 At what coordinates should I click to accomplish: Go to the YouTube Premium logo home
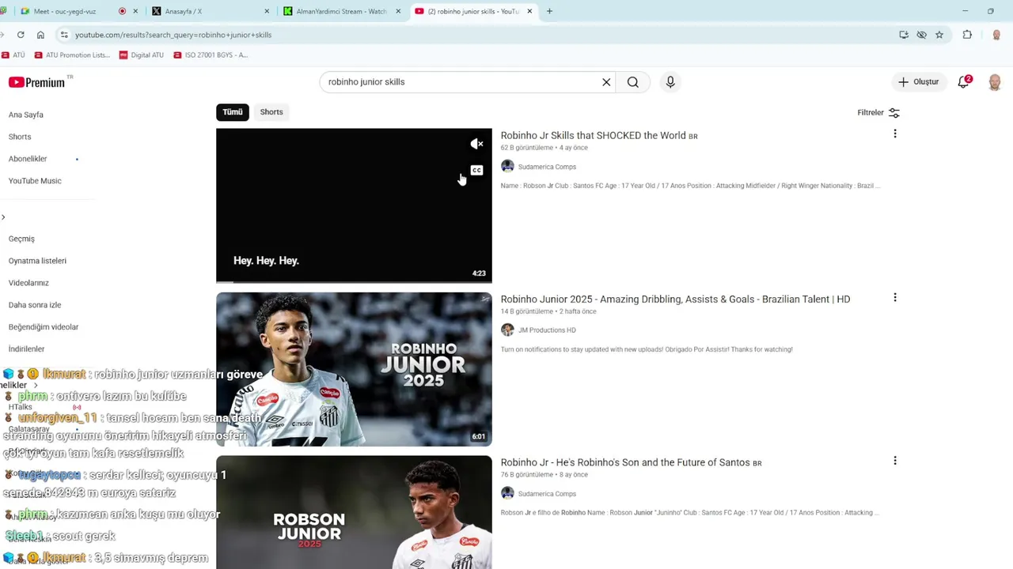click(x=37, y=82)
